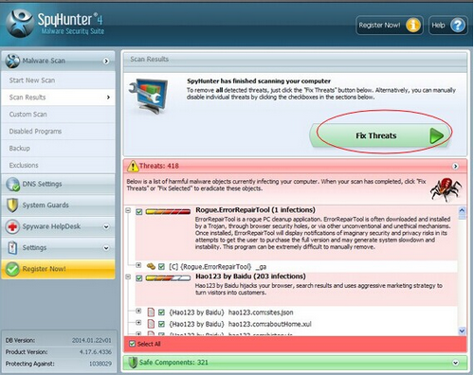Click the Rogue.ErrorRepairTool (1 infections) heading
474x375 pixels.
coord(255,210)
